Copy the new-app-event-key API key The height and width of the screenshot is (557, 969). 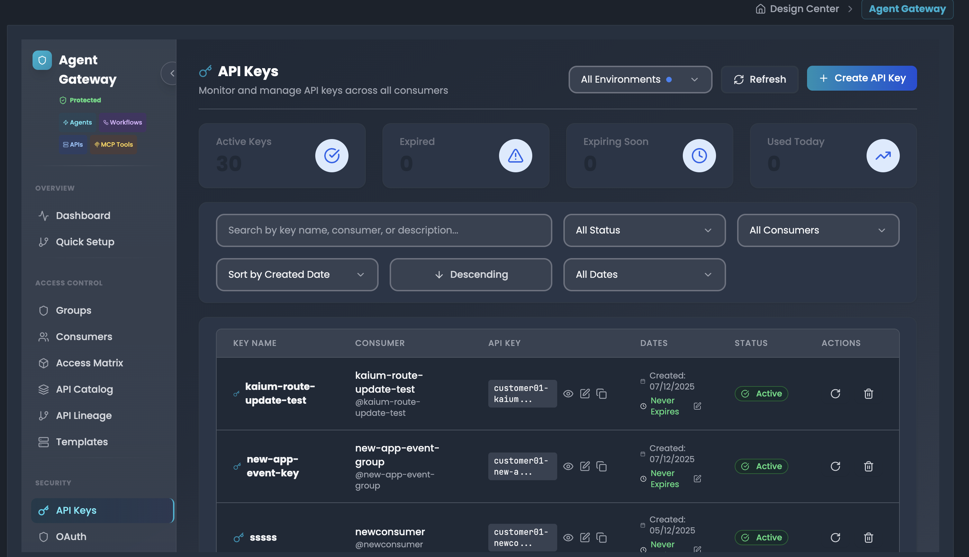[601, 466]
